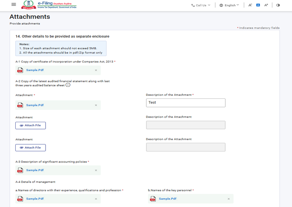Reset to default font size A
Image resolution: width=292 pixels, height=207 pixels.
point(258,5)
